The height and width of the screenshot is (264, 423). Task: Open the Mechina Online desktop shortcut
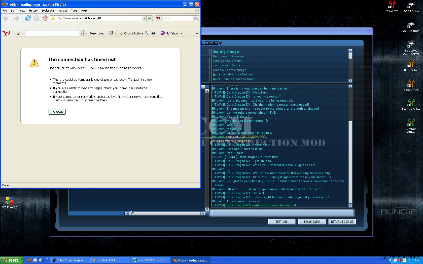(411, 105)
